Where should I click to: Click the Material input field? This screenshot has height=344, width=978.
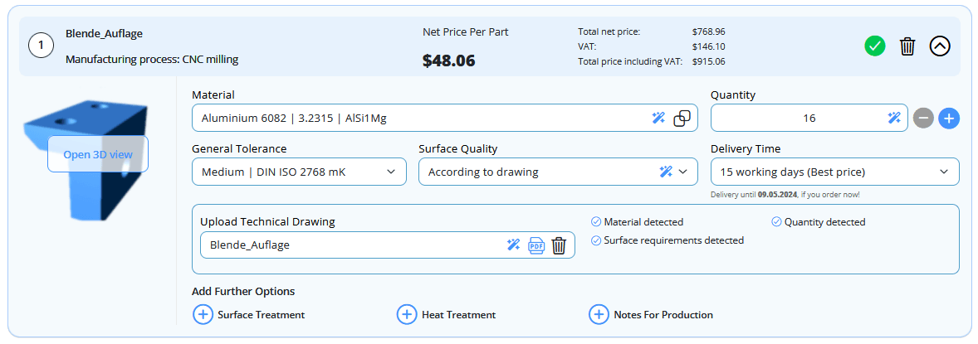click(445, 118)
